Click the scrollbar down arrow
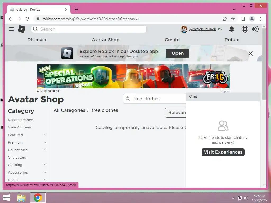 click(264, 185)
